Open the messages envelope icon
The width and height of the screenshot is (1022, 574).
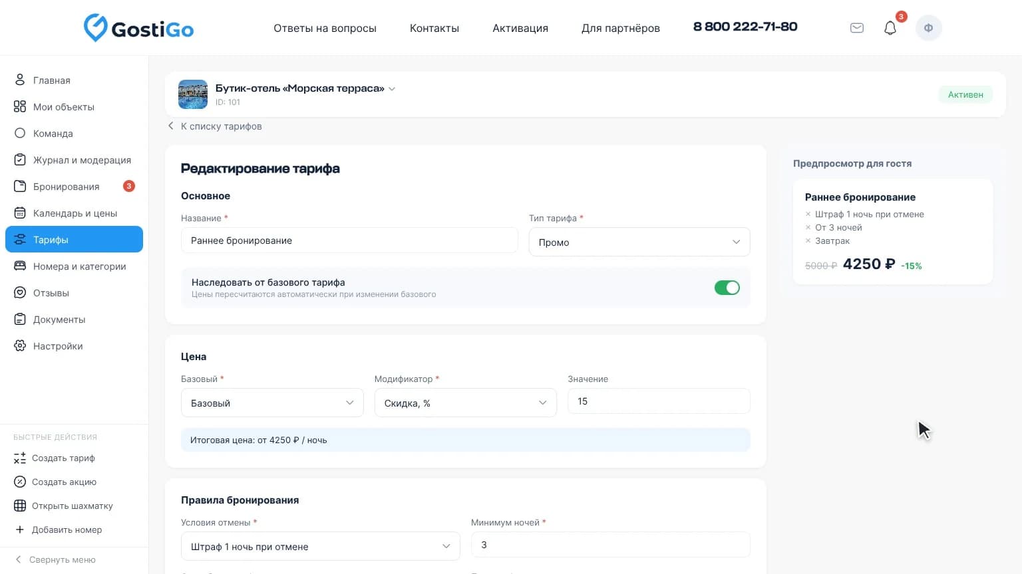click(x=857, y=28)
